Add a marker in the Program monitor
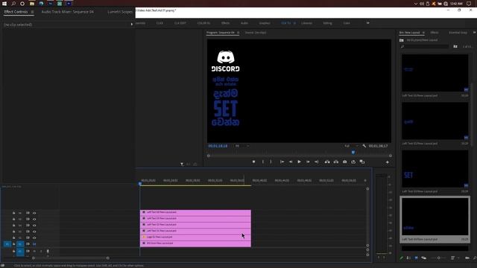Viewport: 477px width, 268px height. point(253,162)
